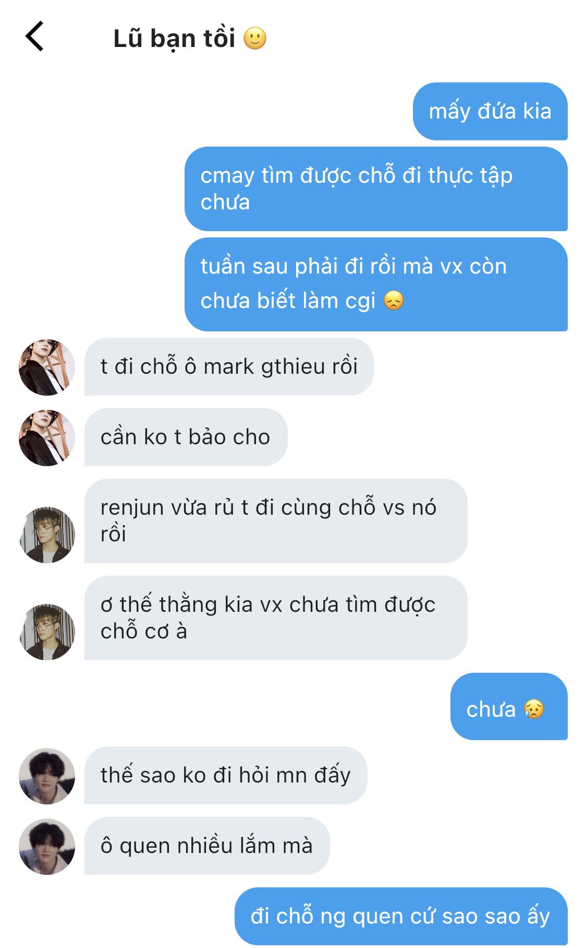Viewport: 586px width, 948px height.
Task: Select the 't đi chỗ ô mark gthieu rồi' message
Action: click(229, 366)
